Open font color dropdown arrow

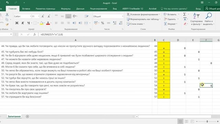(51, 23)
